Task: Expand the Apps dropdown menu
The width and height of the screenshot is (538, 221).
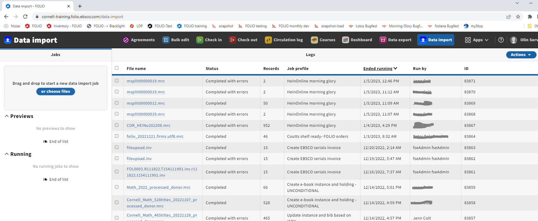Action: pyautogui.click(x=477, y=40)
